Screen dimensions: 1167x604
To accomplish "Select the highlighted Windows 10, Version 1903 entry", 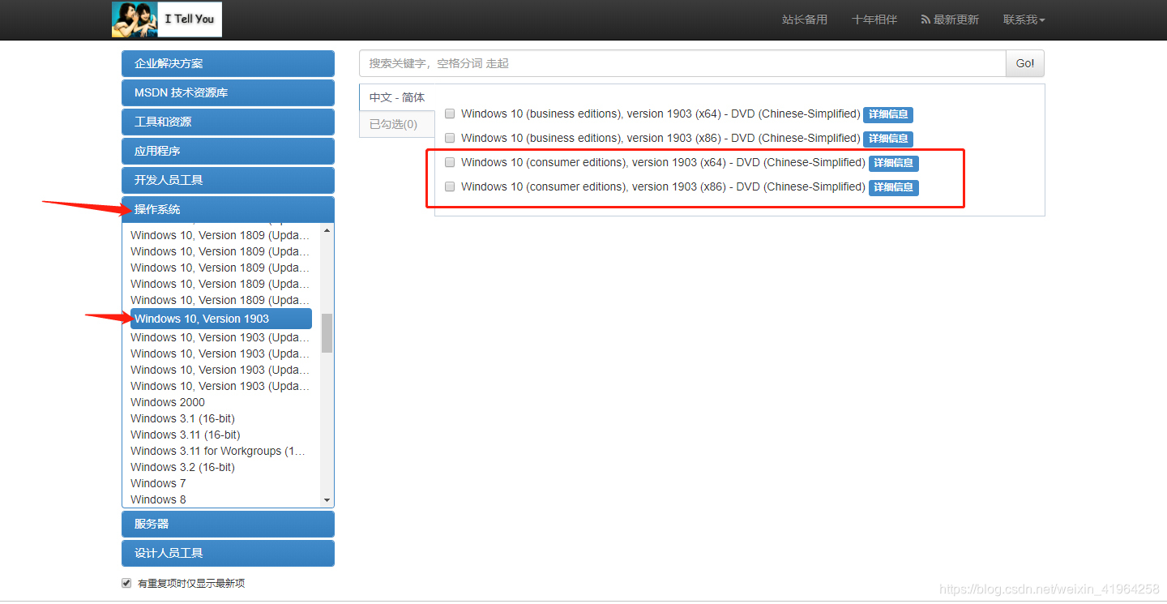I will tap(220, 319).
